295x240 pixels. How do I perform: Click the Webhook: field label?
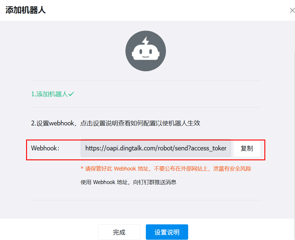[x=45, y=148]
